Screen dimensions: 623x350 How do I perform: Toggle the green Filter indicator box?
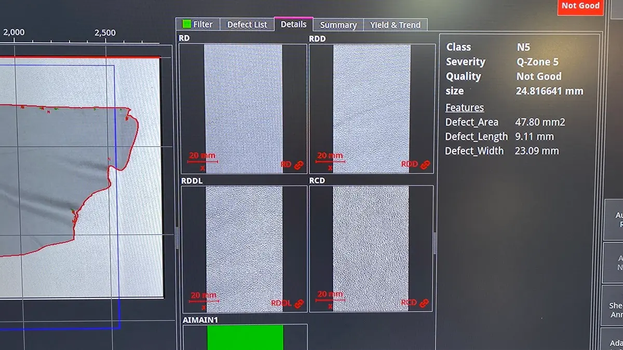click(x=186, y=24)
